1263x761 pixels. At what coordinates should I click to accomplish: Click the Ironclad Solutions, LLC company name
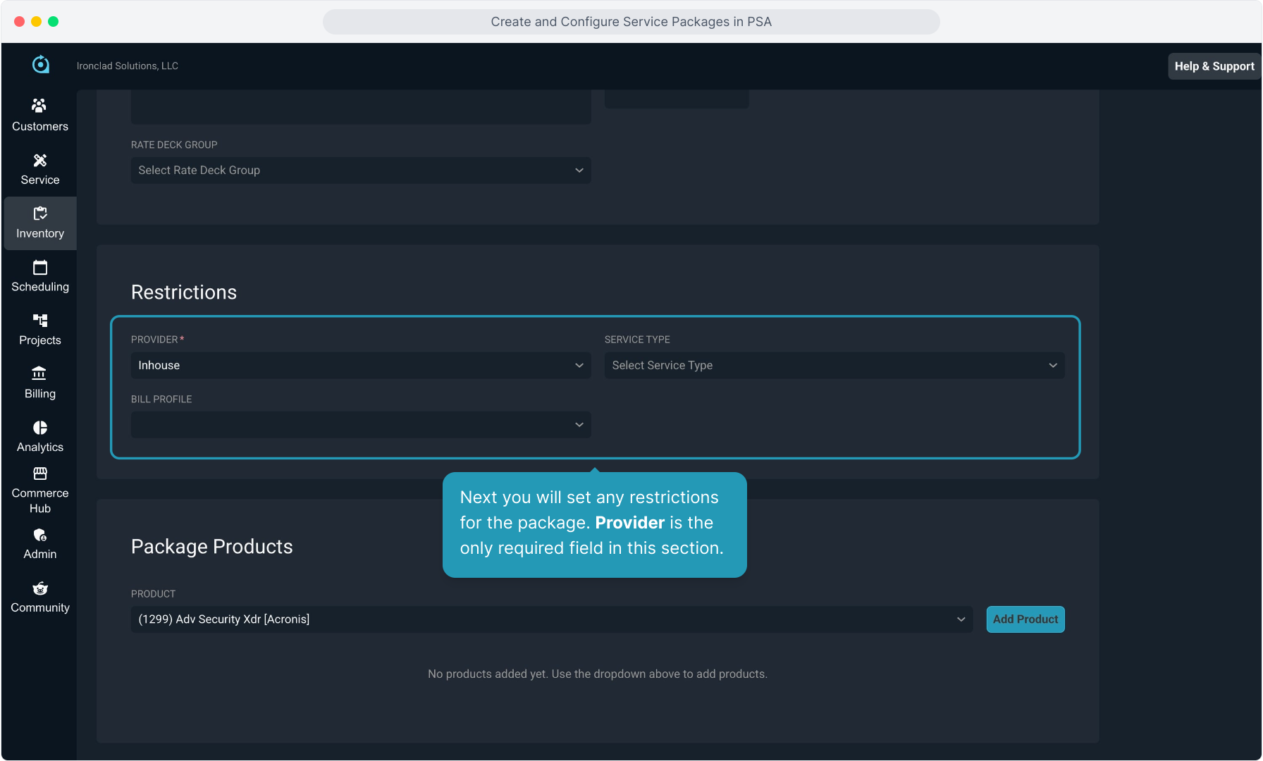click(128, 66)
